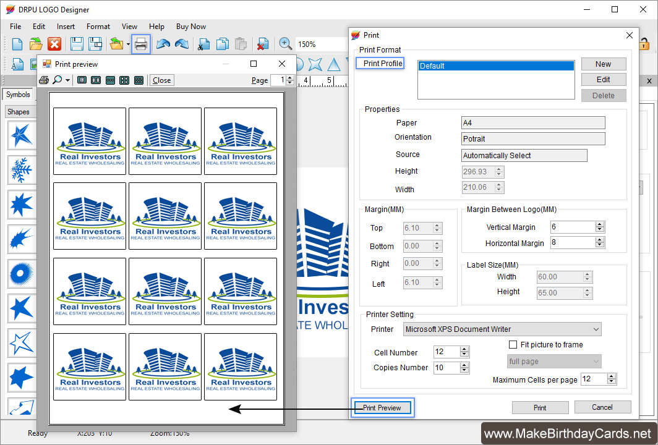The height and width of the screenshot is (445, 658).
Task: Click the New profile button
Action: [x=604, y=64]
